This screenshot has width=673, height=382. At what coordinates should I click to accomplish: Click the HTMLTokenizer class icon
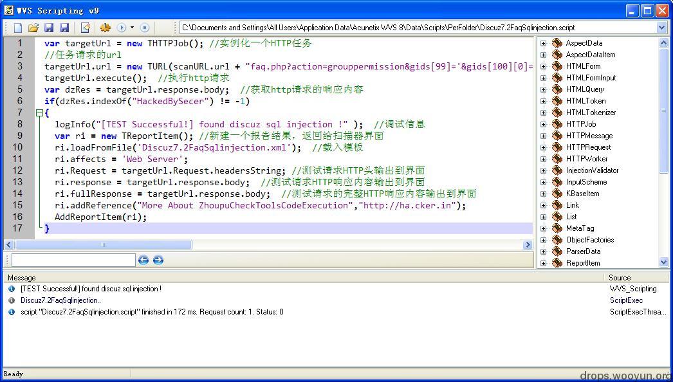(x=557, y=113)
